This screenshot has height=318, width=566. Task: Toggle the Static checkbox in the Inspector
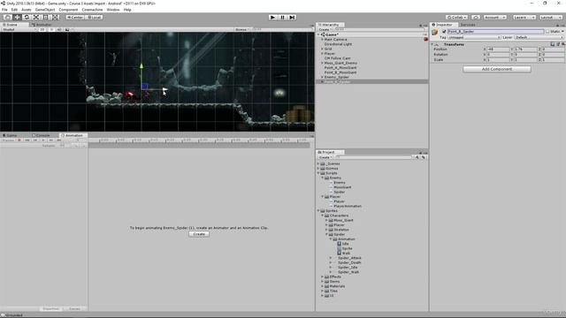[547, 32]
